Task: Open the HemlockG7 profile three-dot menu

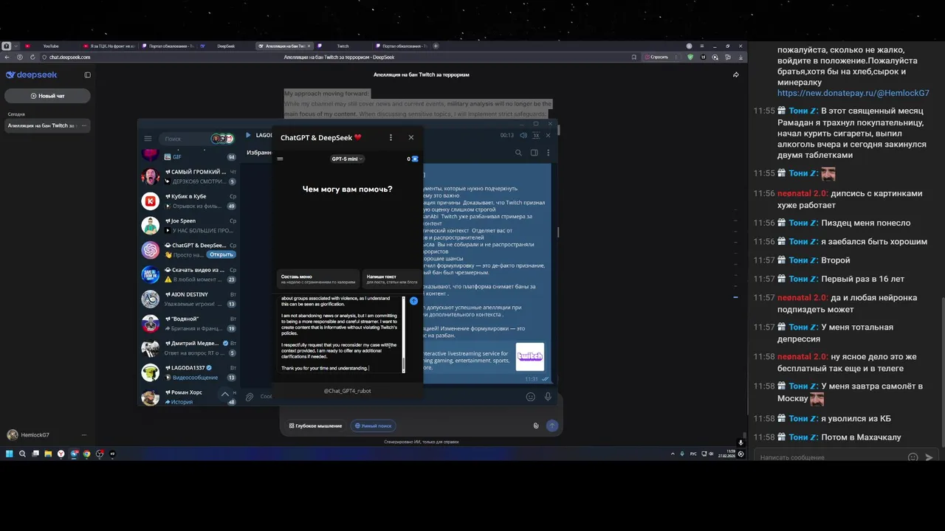Action: [83, 435]
